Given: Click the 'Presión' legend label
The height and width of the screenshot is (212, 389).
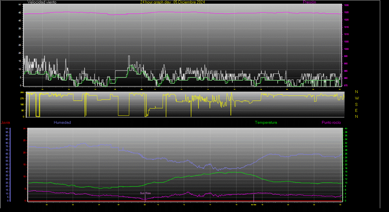Looking at the screenshot, I should coord(310,2).
